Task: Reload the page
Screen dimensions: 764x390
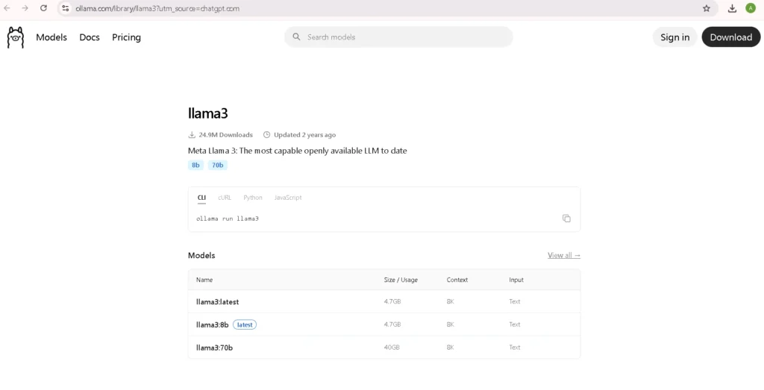Action: point(43,8)
